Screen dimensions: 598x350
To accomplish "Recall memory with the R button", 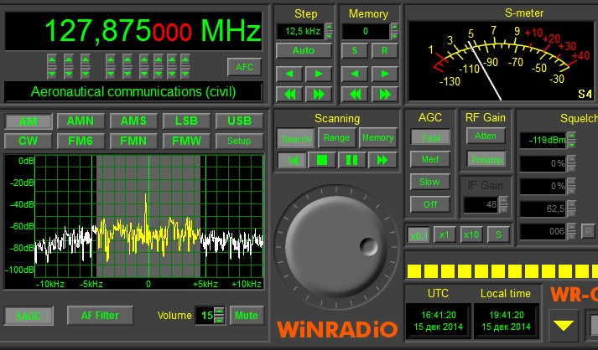I will pyautogui.click(x=384, y=50).
